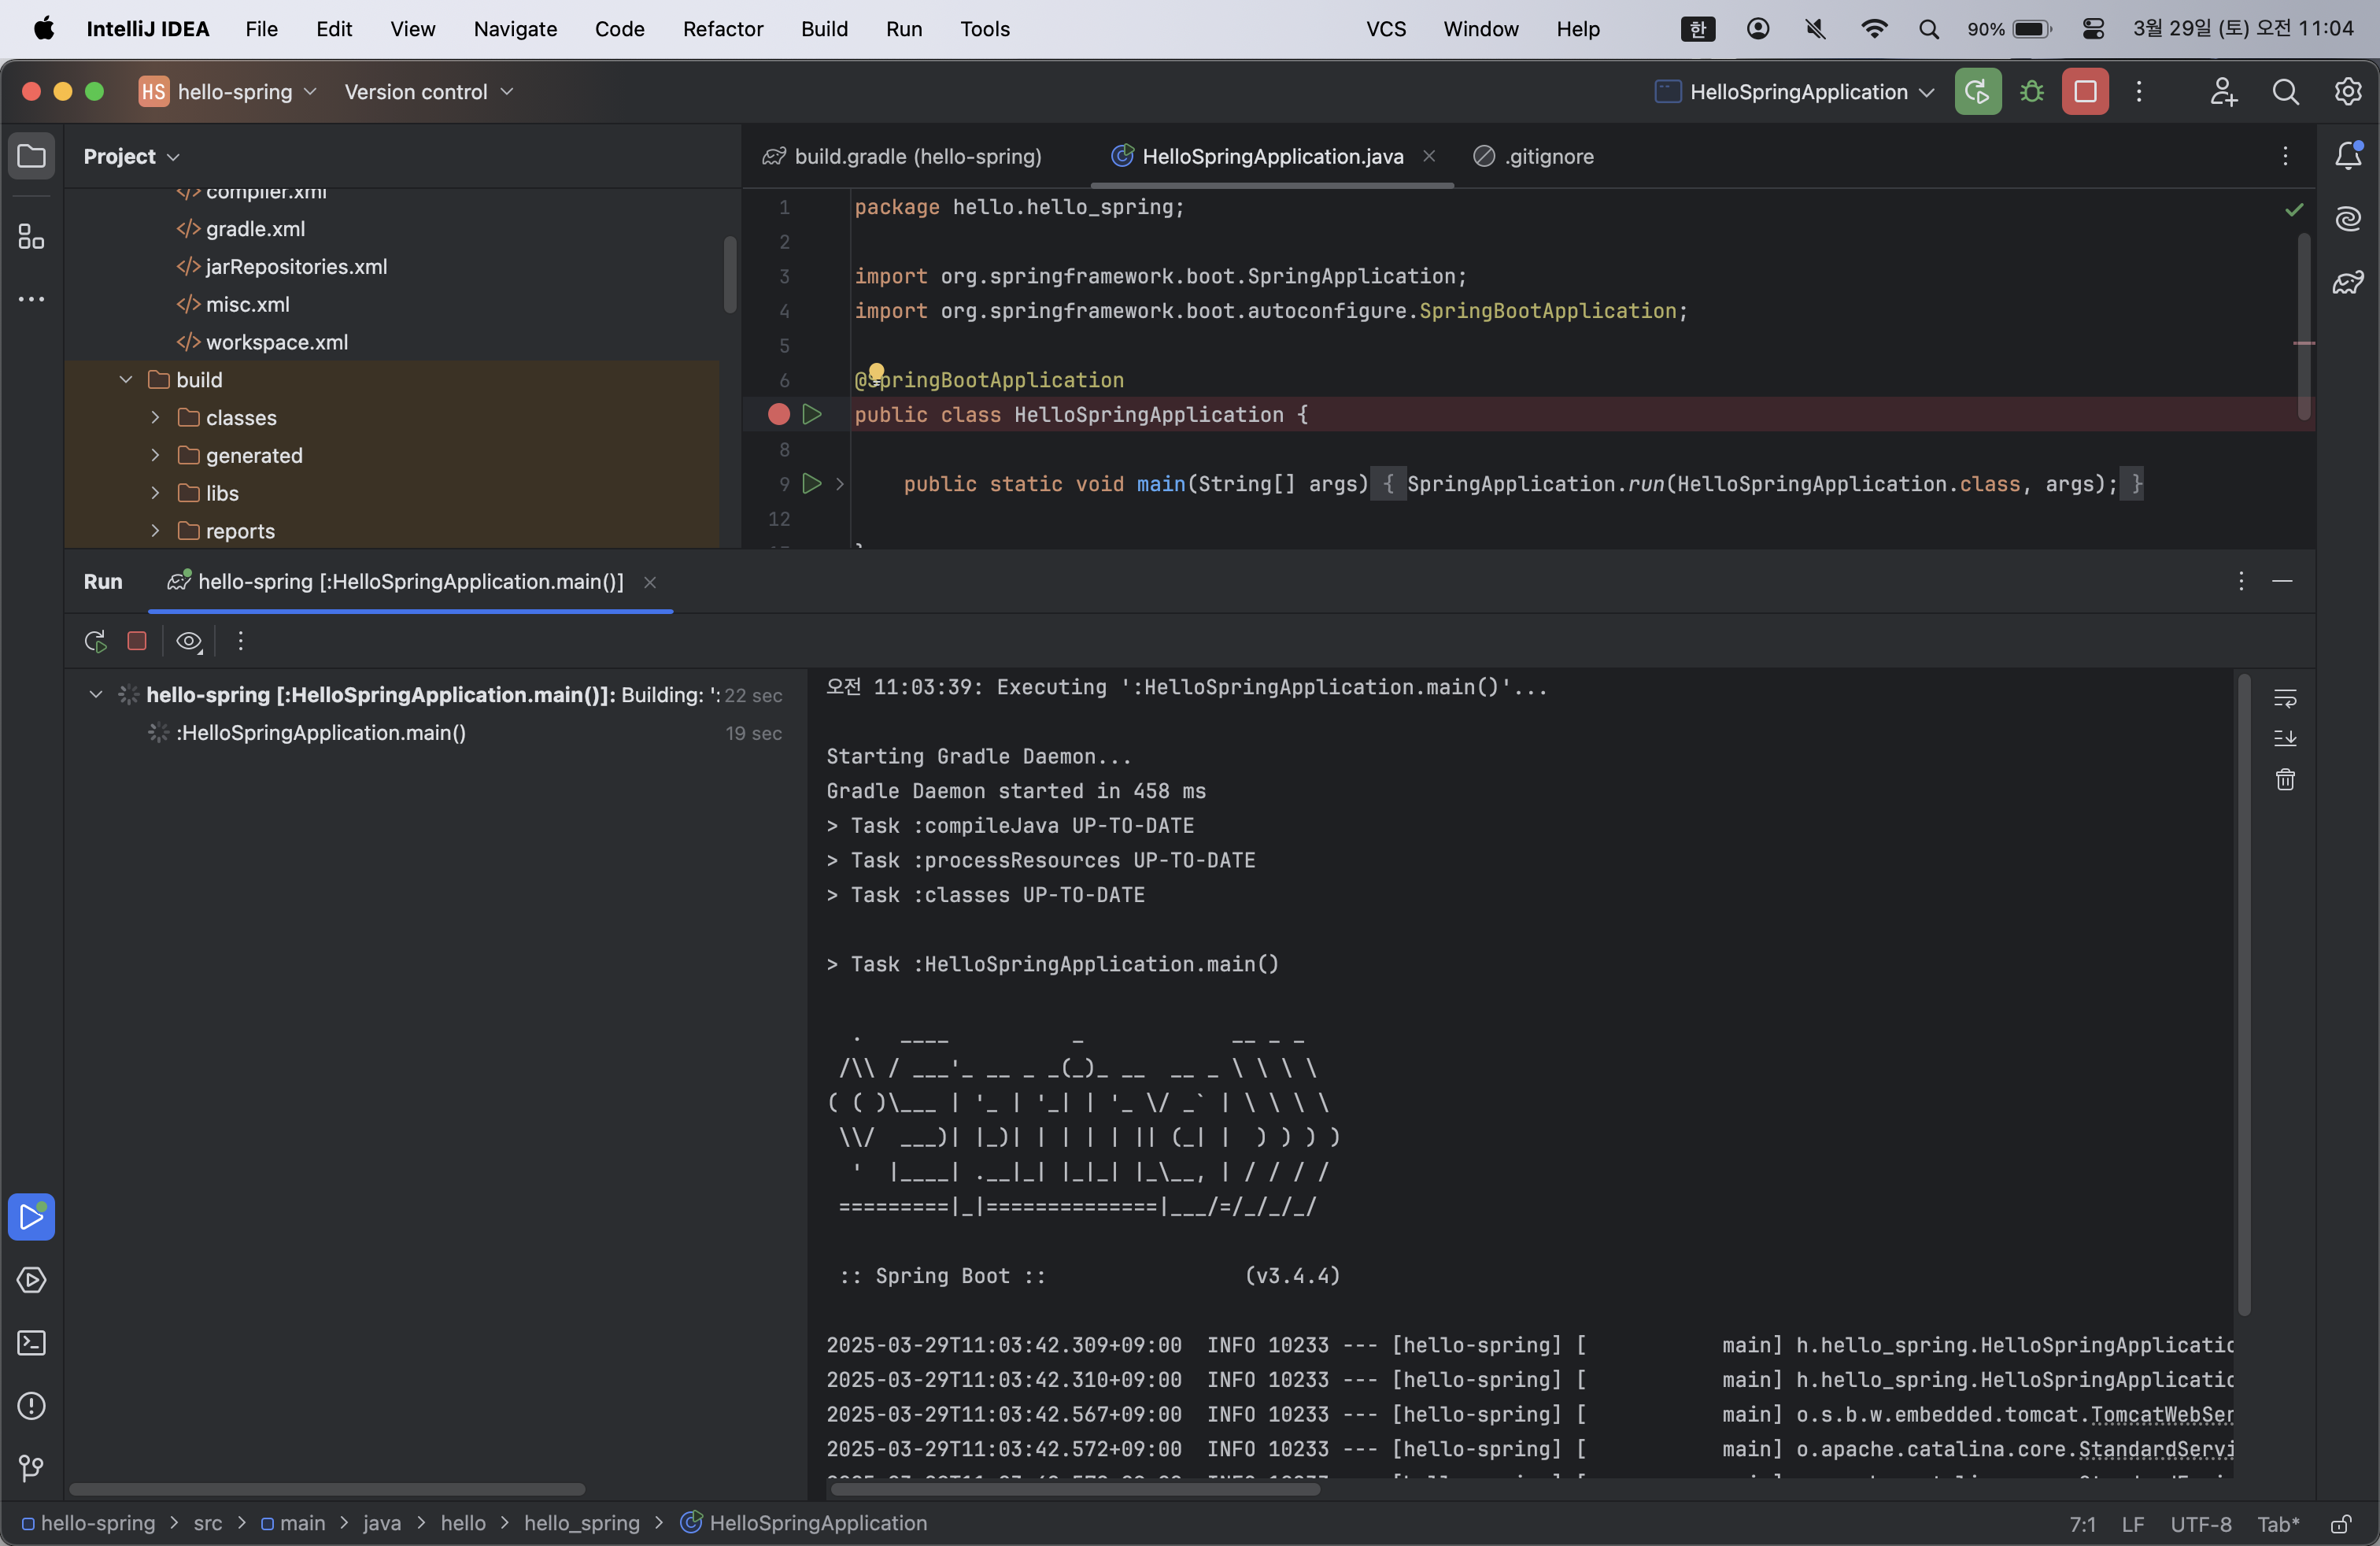Image resolution: width=2380 pixels, height=1546 pixels.
Task: Expand the generated folder
Action: (155, 456)
